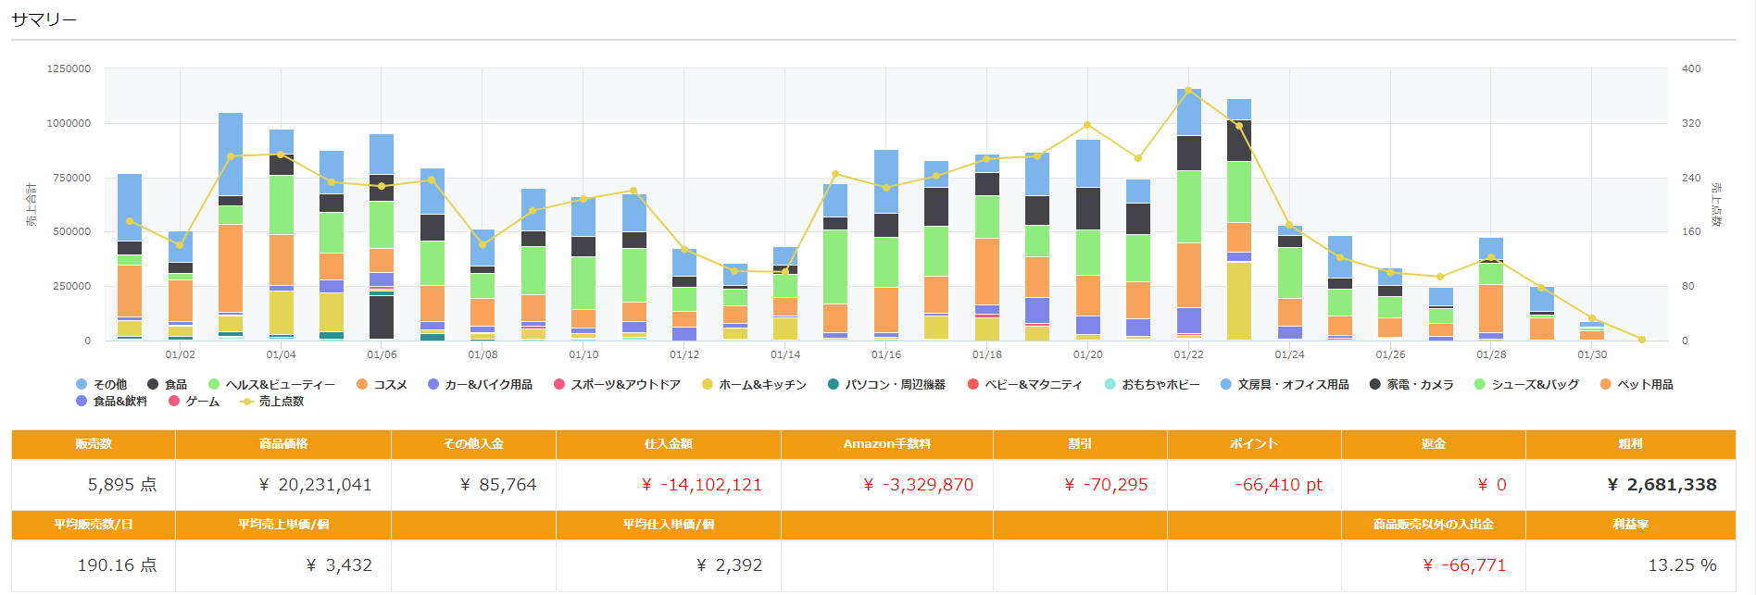Viewport: 1756px width, 595px height.
Task: Click the peak 売上点数 line point at 01/22
Action: click(x=1189, y=91)
